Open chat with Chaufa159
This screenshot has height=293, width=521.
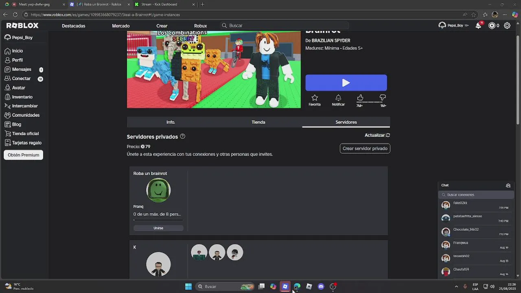coord(476,271)
